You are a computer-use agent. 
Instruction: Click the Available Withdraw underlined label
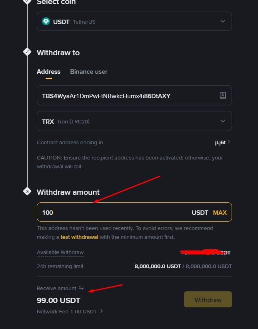(x=60, y=252)
